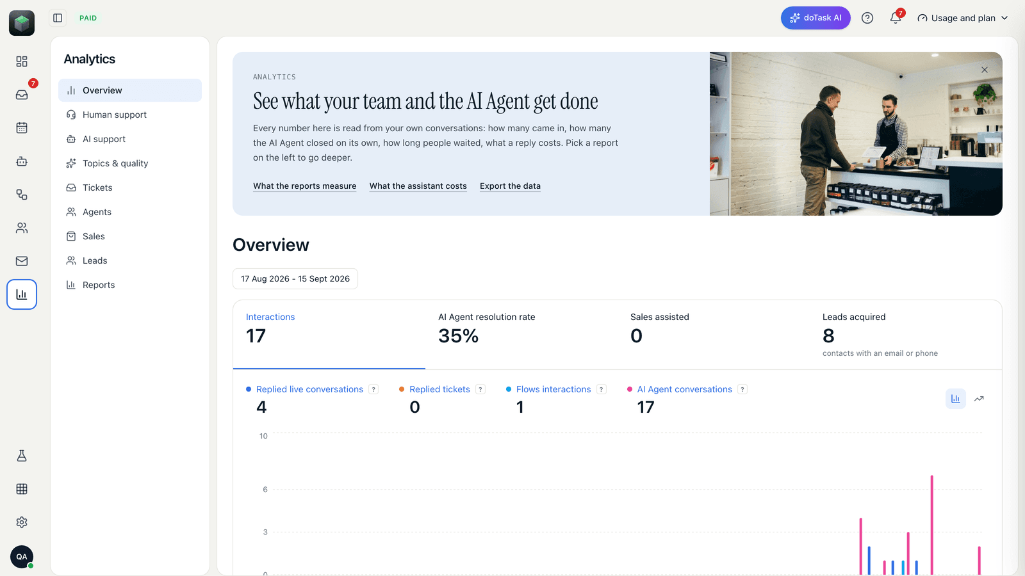Select the Leads acquired tab
Image resolution: width=1025 pixels, height=576 pixels.
click(x=906, y=334)
